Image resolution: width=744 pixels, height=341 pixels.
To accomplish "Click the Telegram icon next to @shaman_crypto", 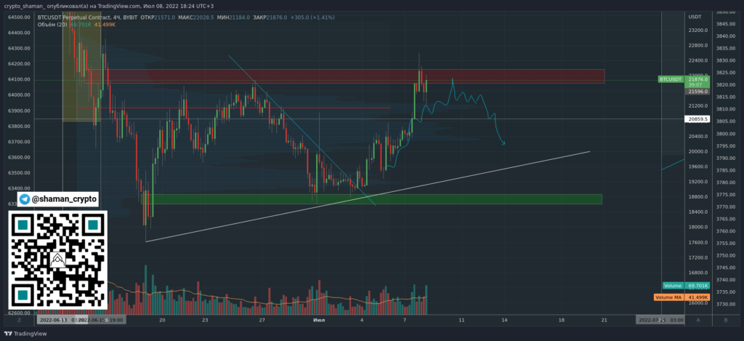I will coord(25,199).
